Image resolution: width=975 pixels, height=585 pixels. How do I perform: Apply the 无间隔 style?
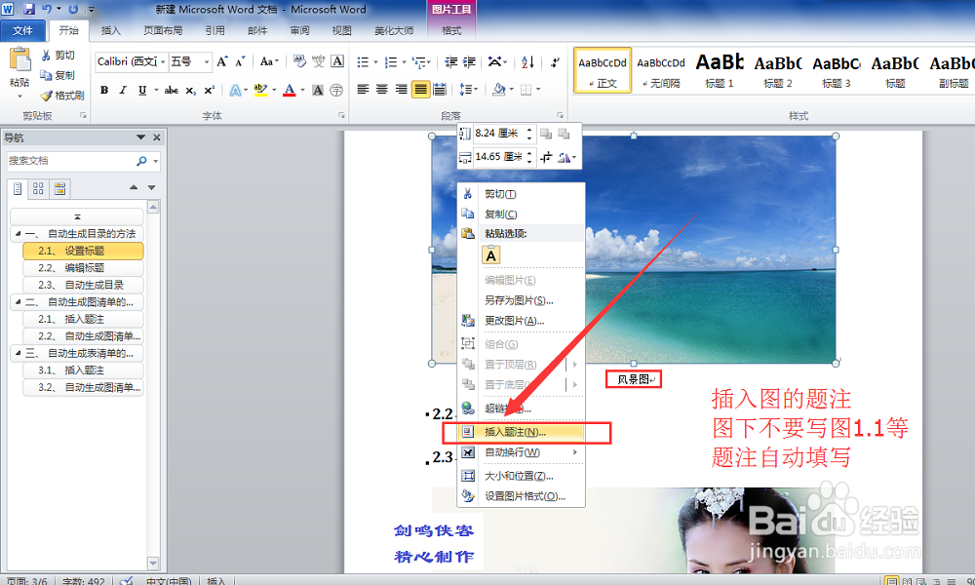click(x=661, y=70)
